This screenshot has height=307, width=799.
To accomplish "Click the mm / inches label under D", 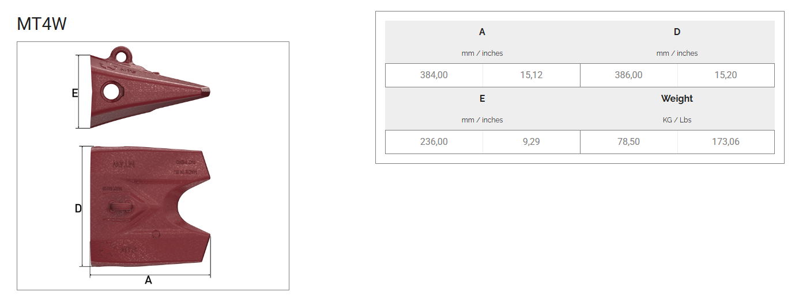I will coord(677,53).
